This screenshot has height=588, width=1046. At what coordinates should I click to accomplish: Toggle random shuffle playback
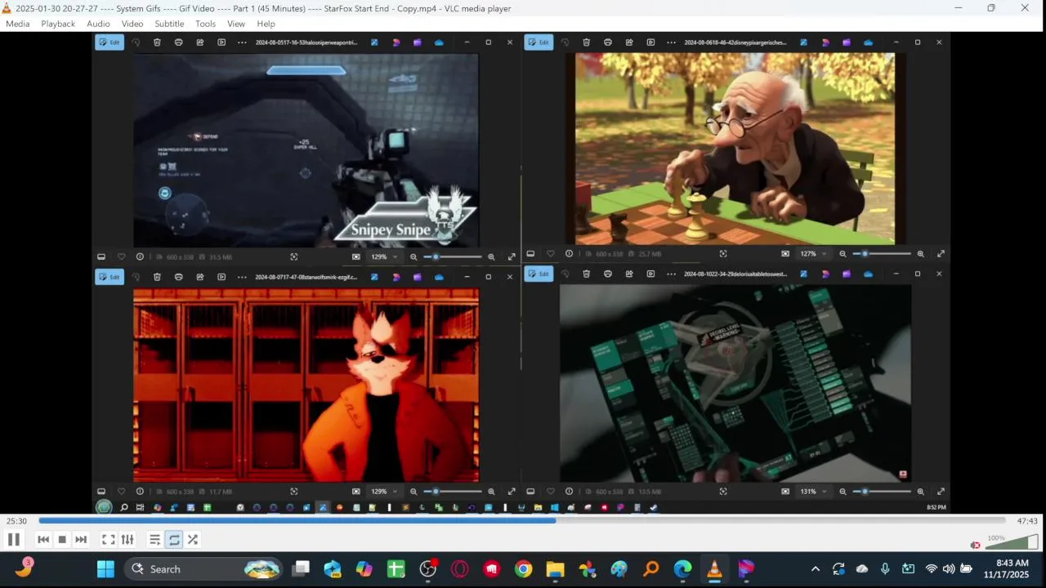193,540
